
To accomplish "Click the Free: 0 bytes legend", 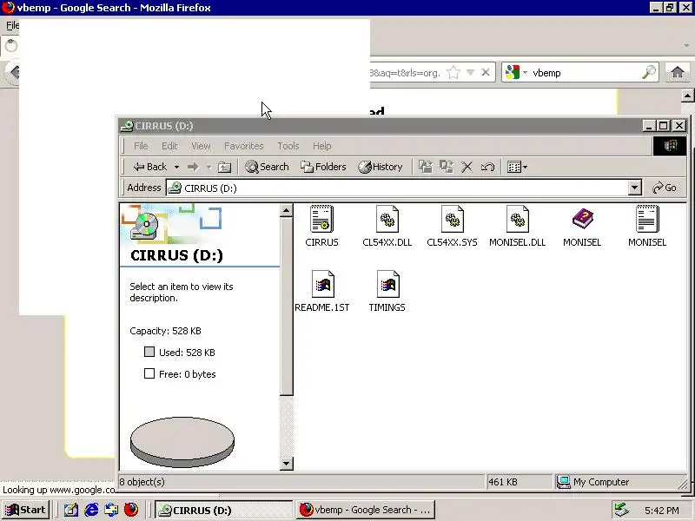I will click(x=180, y=374).
